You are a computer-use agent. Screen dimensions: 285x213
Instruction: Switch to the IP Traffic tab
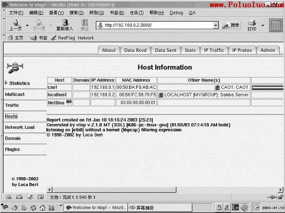[214, 50]
